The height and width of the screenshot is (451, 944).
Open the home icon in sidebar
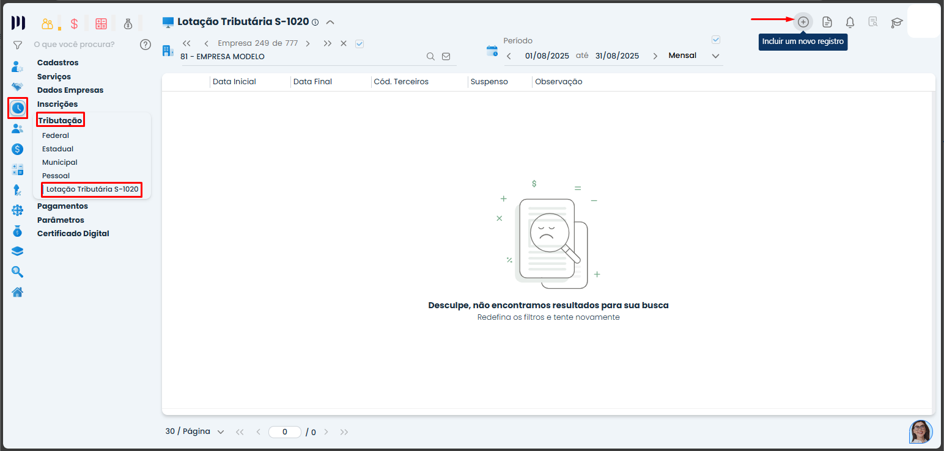(18, 292)
